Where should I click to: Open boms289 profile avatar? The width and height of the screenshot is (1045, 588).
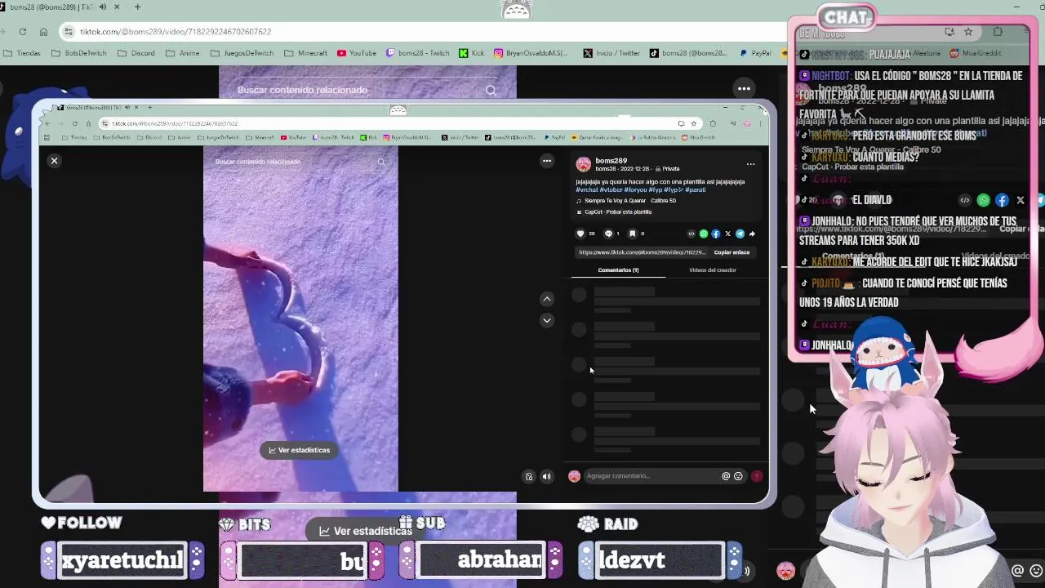coord(583,164)
